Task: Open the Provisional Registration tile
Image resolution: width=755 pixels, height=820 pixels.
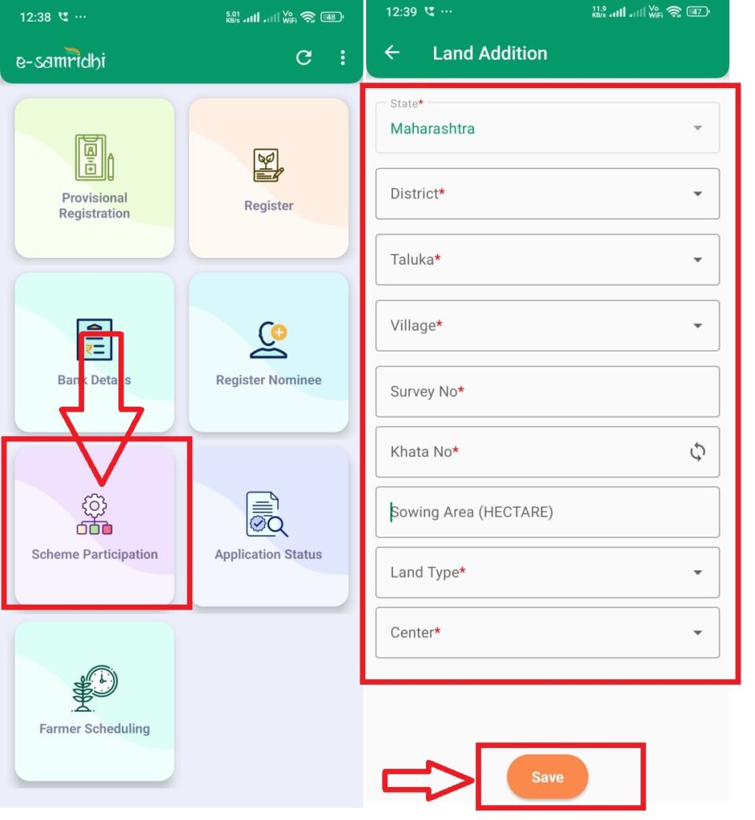Action: (94, 178)
